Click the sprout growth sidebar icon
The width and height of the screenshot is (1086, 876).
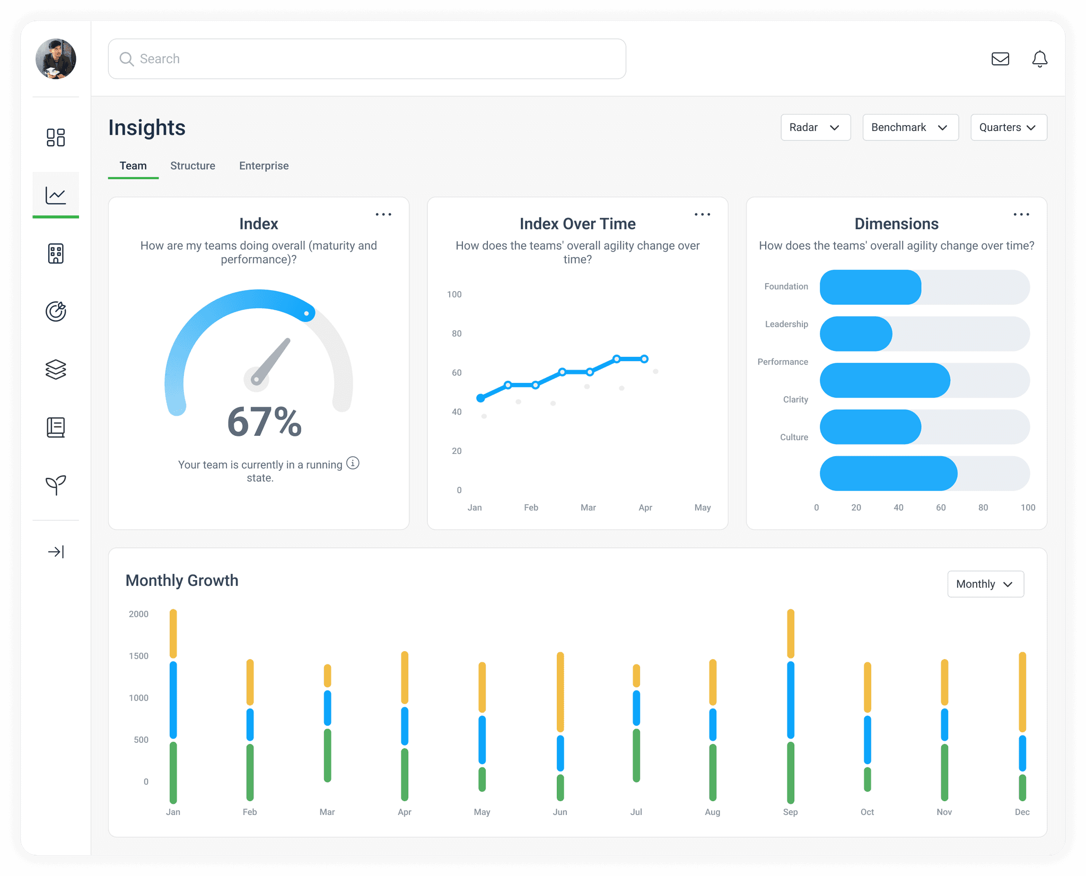(x=56, y=485)
